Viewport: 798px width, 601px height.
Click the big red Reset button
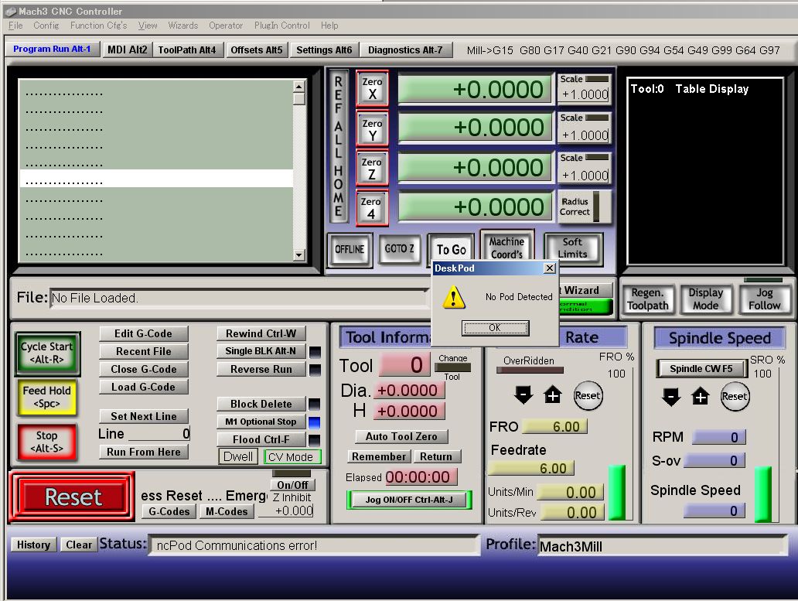click(x=72, y=497)
